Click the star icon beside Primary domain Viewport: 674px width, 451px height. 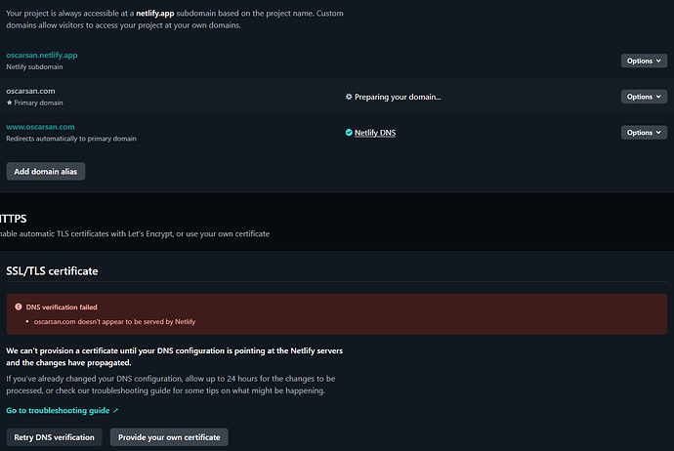[x=9, y=102]
